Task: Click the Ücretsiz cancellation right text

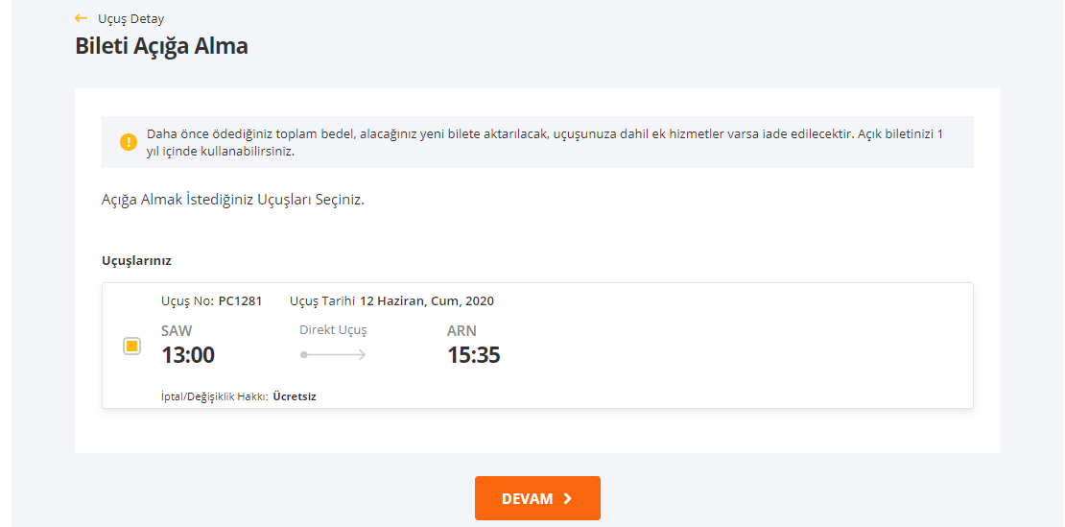Action: click(295, 395)
